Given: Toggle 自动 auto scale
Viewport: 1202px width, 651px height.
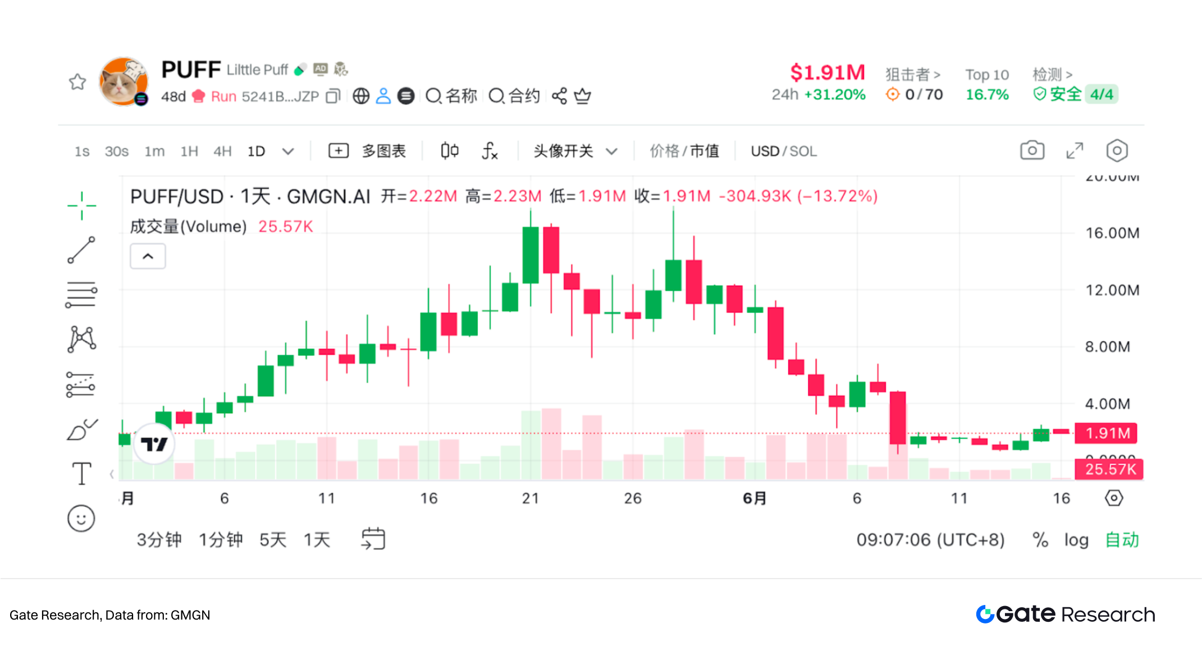Looking at the screenshot, I should (x=1122, y=540).
